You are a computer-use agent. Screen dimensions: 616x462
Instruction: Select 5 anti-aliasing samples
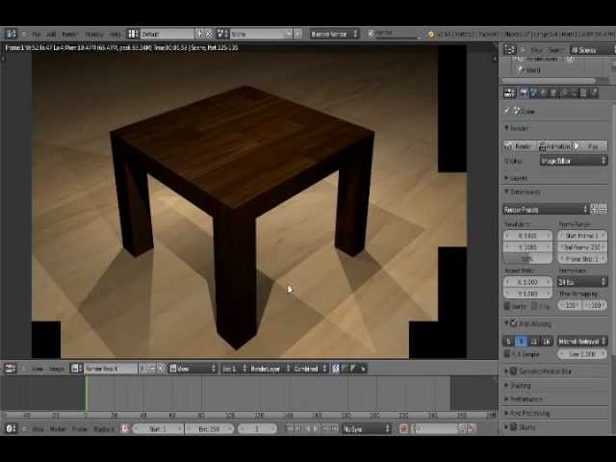[x=509, y=342]
